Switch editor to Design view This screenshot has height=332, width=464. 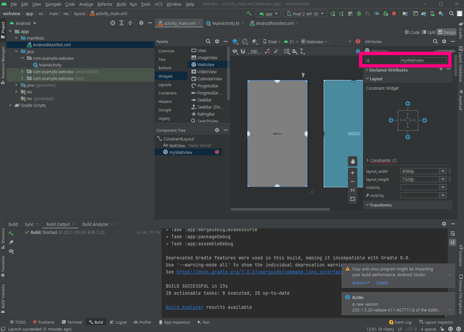[x=447, y=32]
